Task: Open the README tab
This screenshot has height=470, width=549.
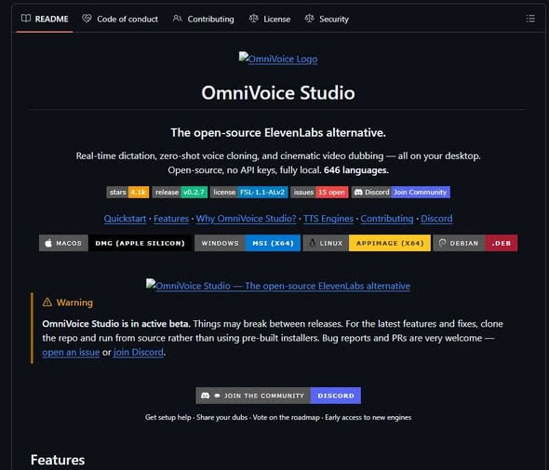Action: pyautogui.click(x=45, y=19)
